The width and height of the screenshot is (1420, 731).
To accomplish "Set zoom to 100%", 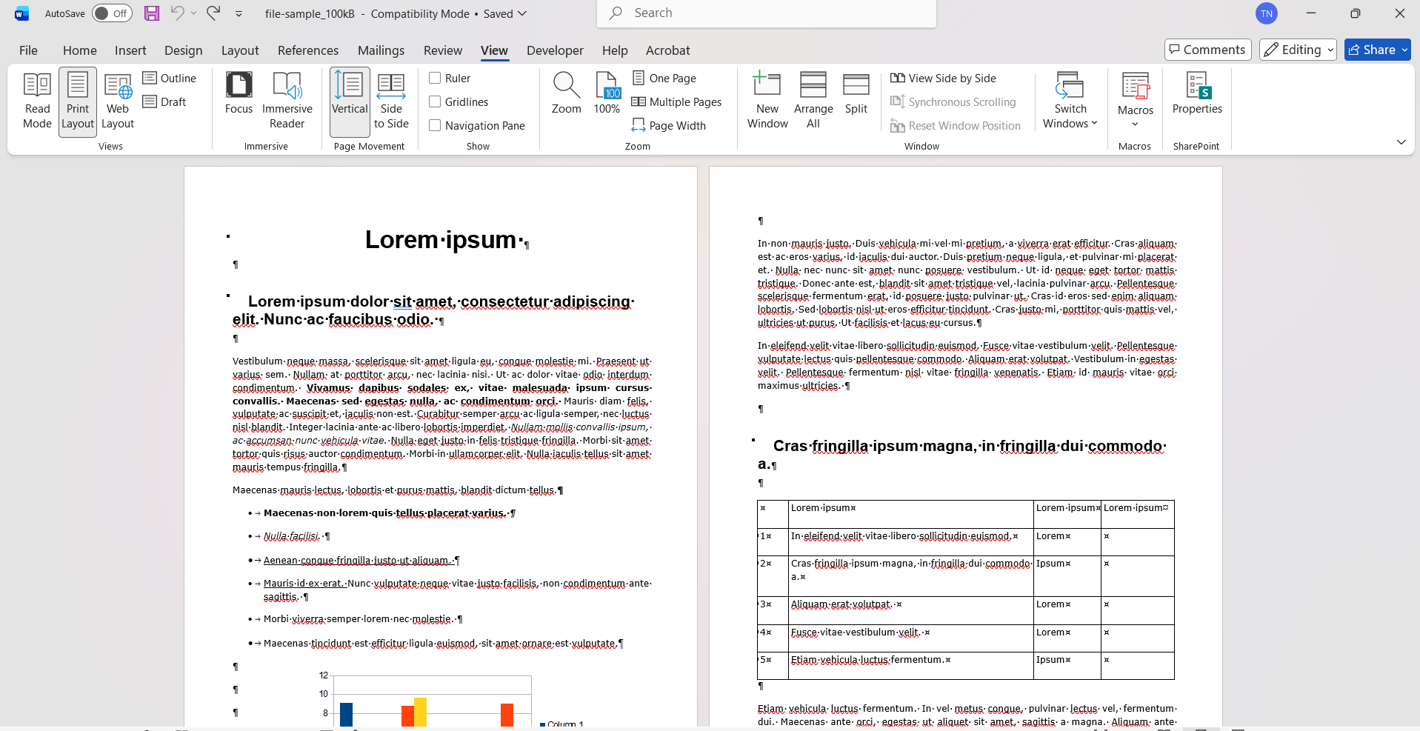I will coord(607,94).
